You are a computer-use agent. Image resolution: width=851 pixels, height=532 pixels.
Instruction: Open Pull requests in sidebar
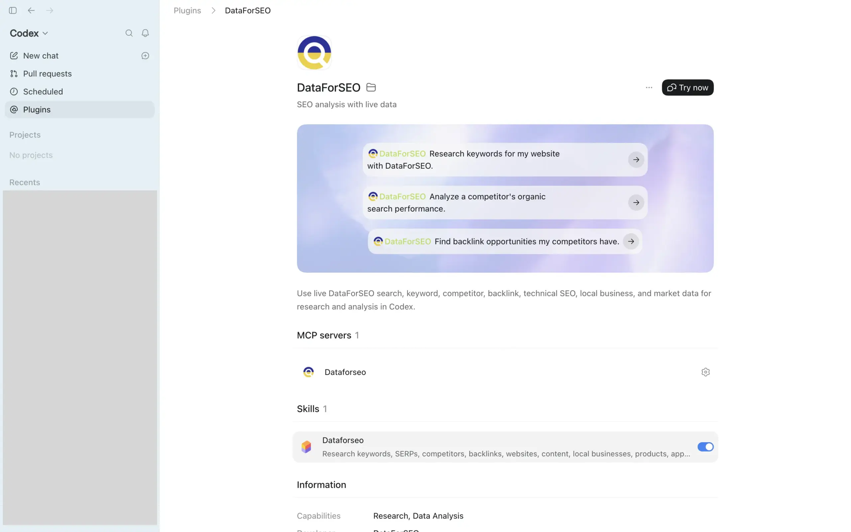80,74
